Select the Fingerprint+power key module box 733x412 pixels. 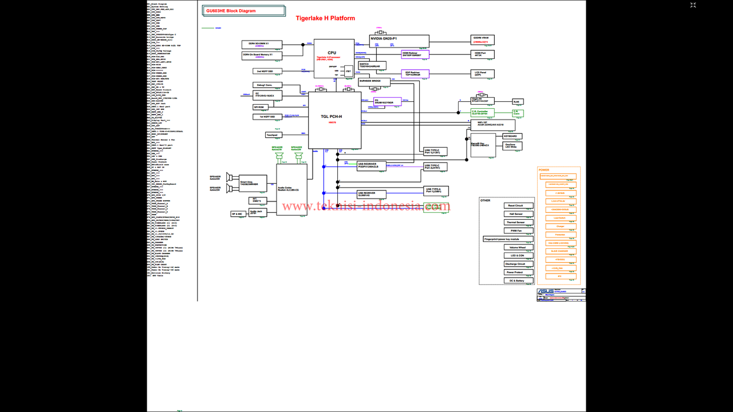(509, 239)
